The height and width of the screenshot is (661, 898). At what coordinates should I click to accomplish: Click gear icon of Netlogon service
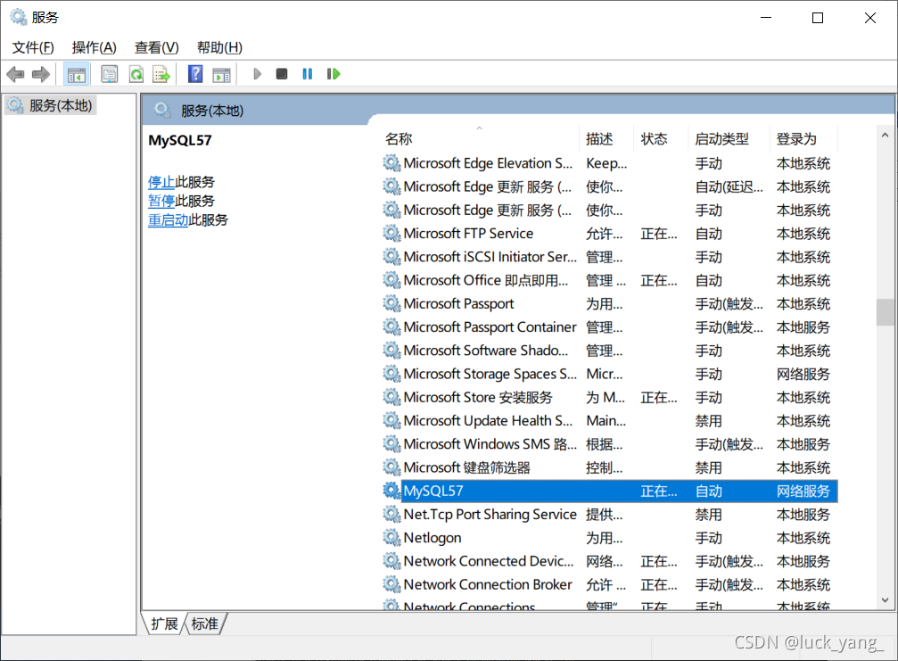tap(391, 537)
